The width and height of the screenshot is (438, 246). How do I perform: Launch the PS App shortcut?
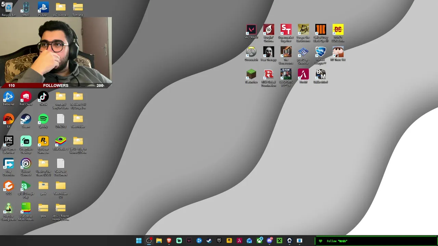(43, 9)
